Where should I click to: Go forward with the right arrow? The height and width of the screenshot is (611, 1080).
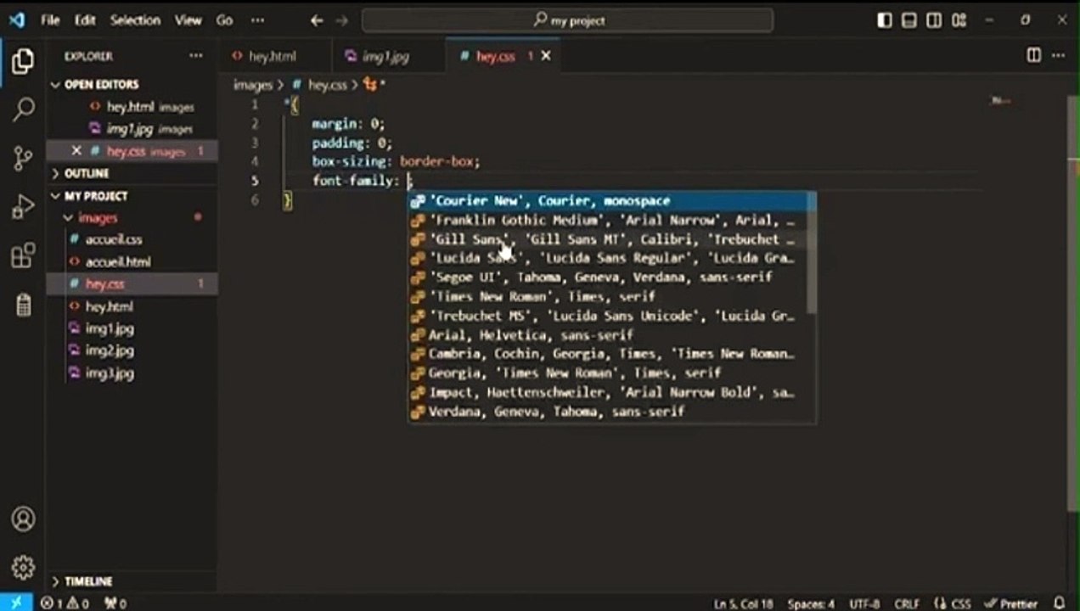click(x=341, y=20)
